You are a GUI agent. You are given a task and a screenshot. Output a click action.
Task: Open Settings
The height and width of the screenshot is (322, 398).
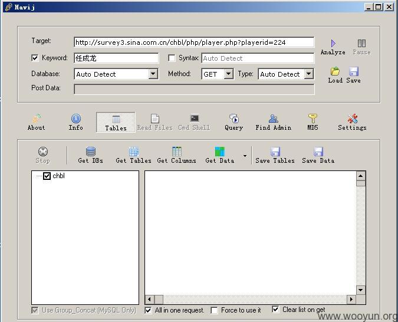tap(353, 123)
